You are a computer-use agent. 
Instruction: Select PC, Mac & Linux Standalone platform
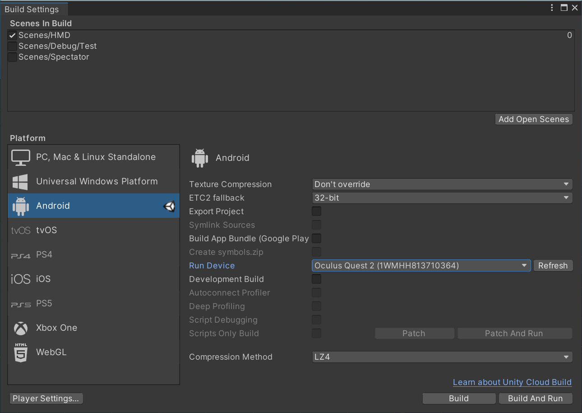[x=94, y=157]
